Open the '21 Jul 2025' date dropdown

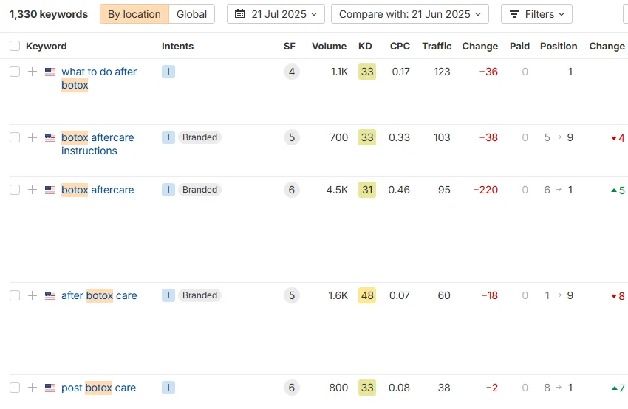point(276,14)
